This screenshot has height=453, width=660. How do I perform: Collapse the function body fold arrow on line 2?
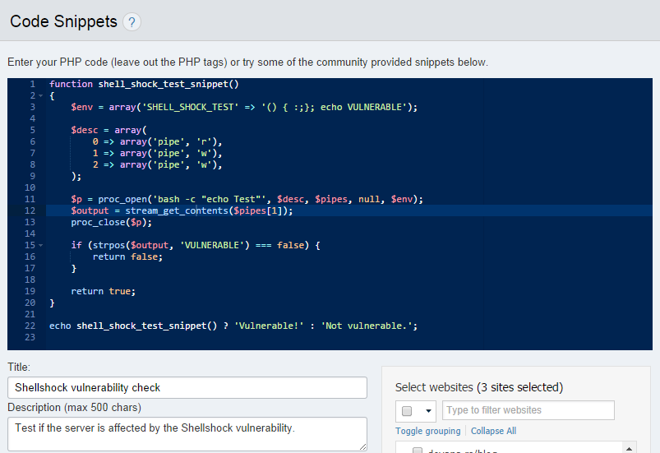click(x=40, y=95)
